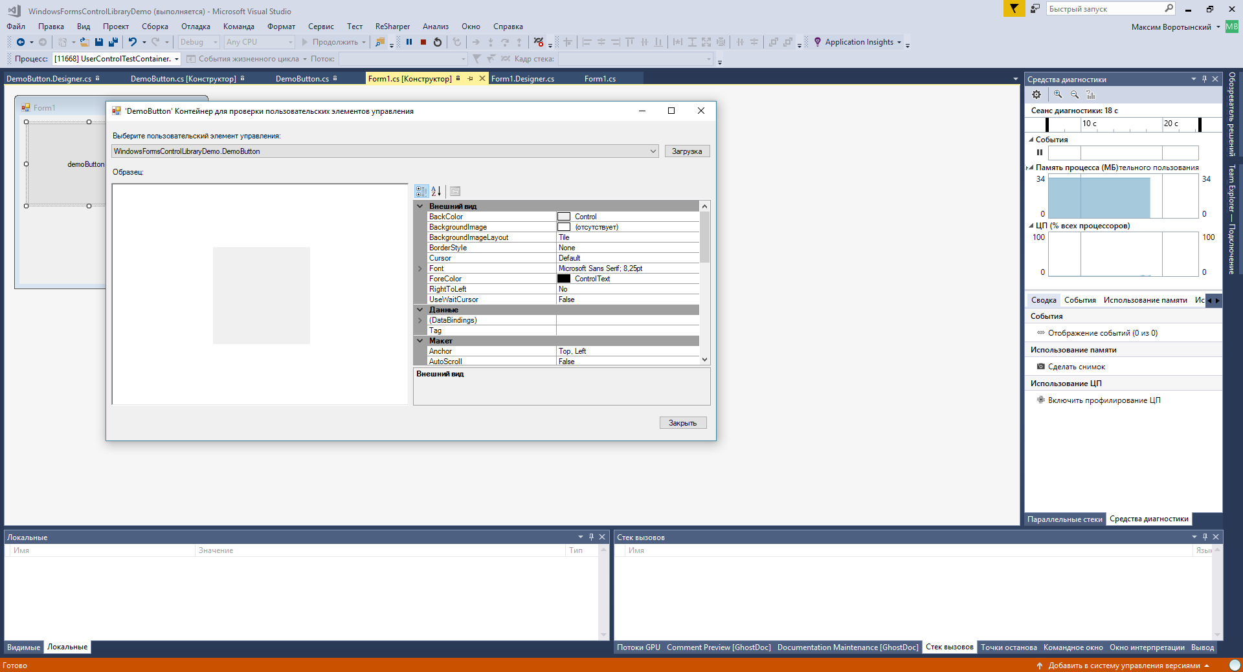Open the Process dropdown list
The image size is (1243, 672).
176,59
